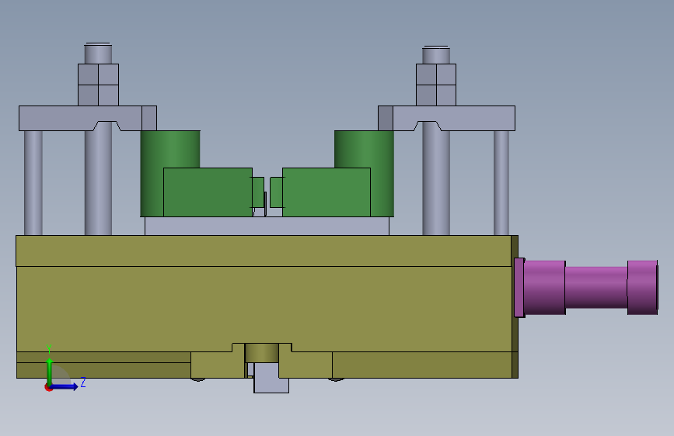Select the small green tab on the right jaw

pos(276,192)
